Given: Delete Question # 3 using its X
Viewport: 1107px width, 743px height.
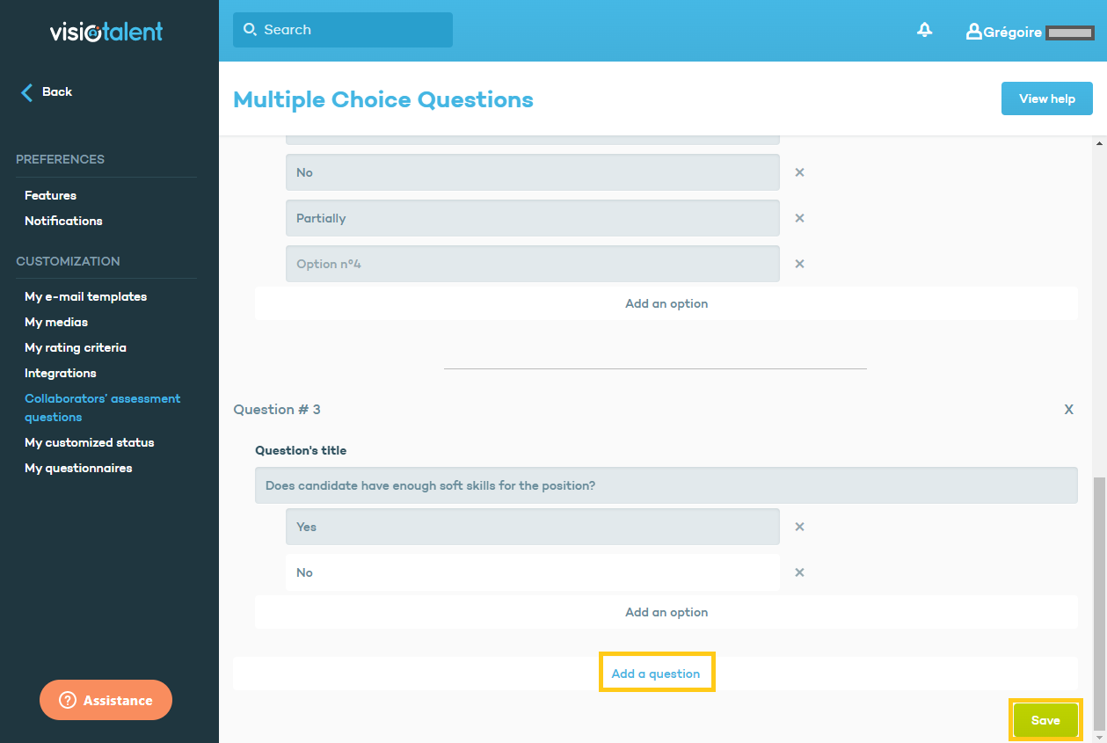Looking at the screenshot, I should (x=1068, y=410).
